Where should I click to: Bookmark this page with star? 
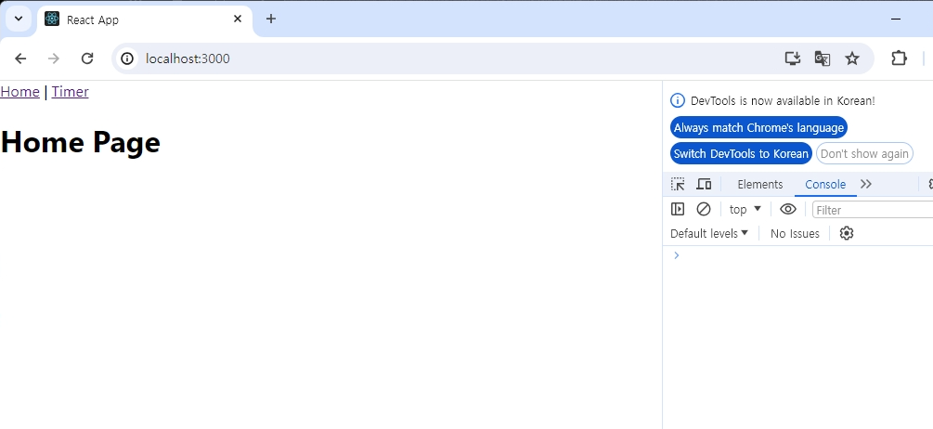coord(852,58)
